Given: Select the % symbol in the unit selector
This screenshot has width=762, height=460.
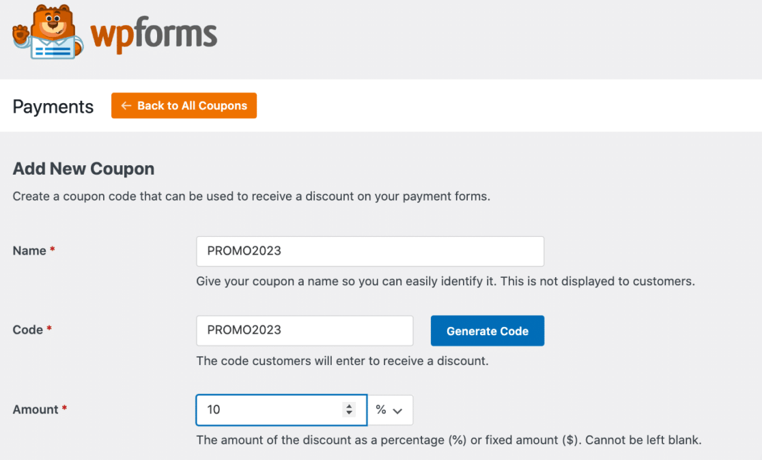Looking at the screenshot, I should 381,409.
